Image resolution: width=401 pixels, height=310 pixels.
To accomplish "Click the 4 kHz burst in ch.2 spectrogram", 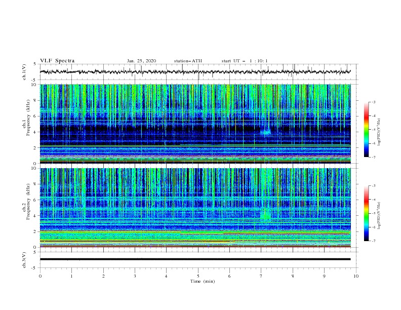I will coord(266,214).
